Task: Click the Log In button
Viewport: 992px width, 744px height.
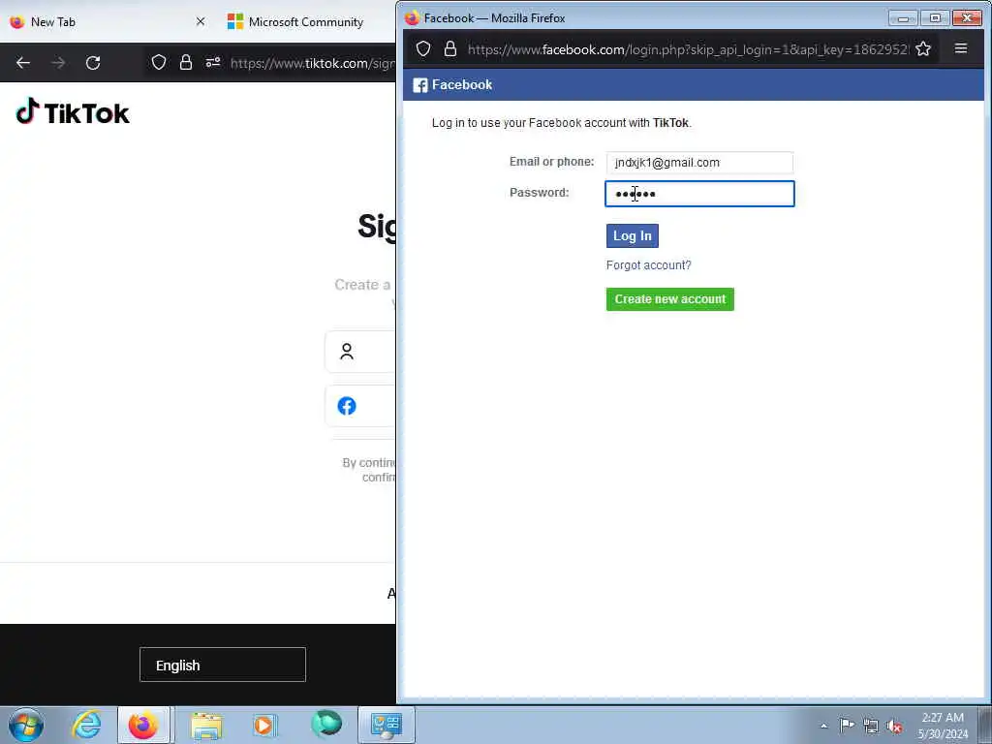Action: tap(632, 236)
